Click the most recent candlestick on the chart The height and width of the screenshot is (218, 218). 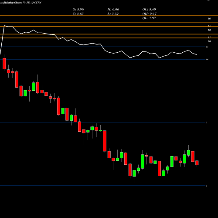coord(197,163)
